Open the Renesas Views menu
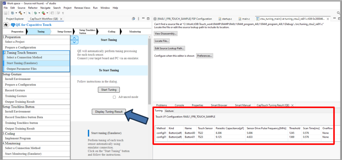342x160 pixels. click(82, 8)
